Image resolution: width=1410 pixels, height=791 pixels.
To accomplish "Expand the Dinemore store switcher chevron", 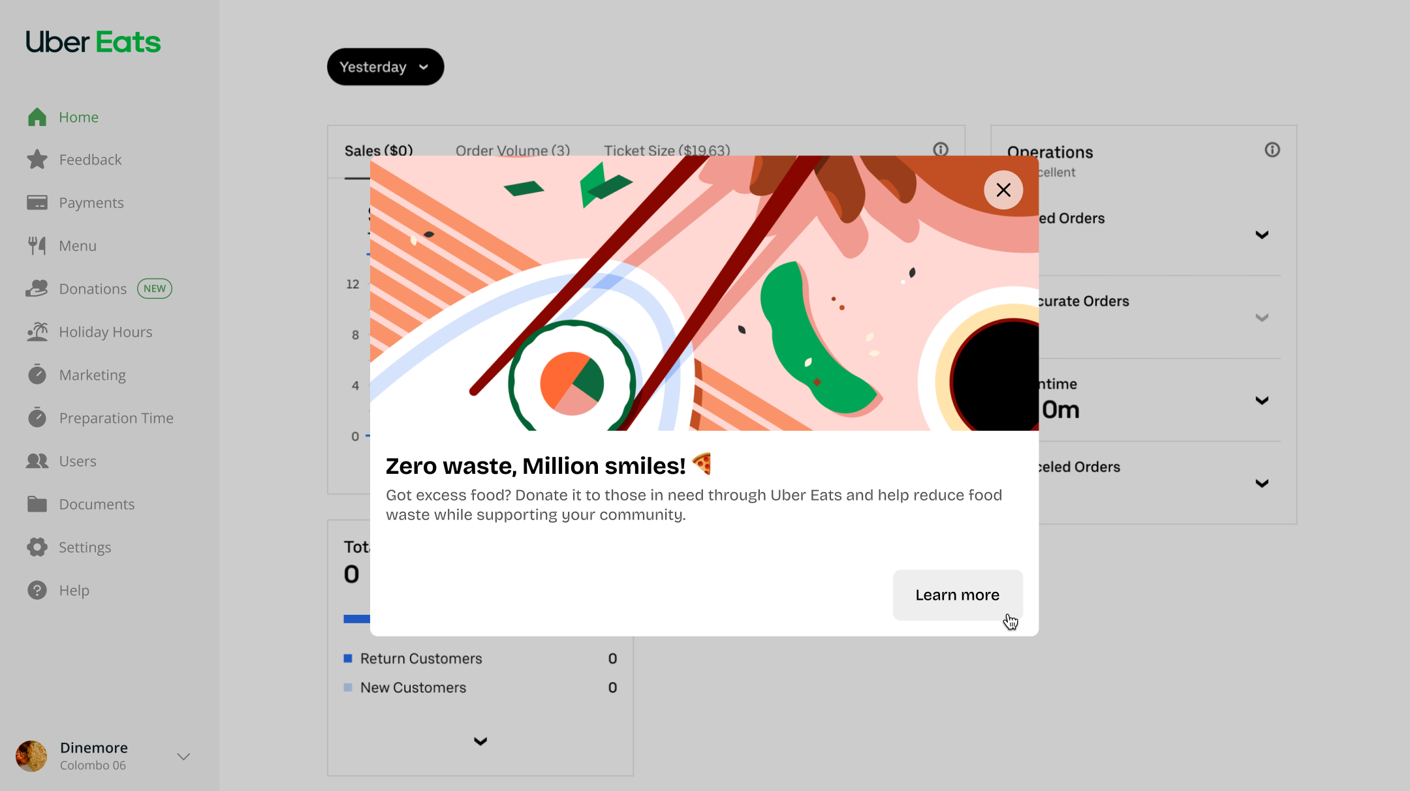I will tap(183, 756).
